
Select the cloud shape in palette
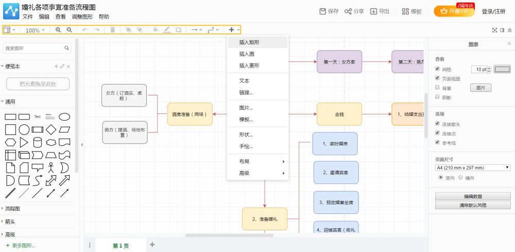point(51,143)
